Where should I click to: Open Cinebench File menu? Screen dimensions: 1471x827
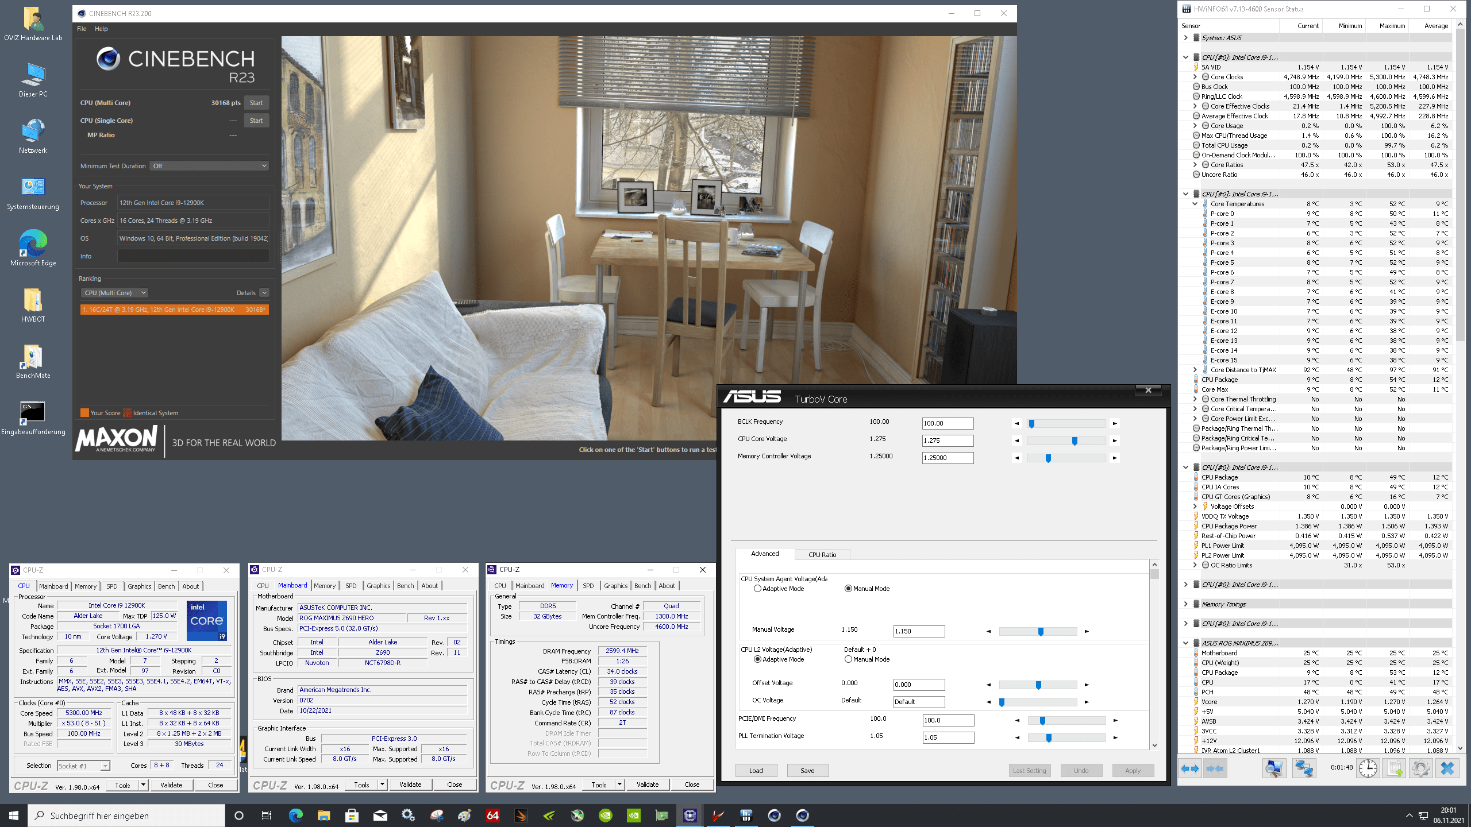click(82, 29)
